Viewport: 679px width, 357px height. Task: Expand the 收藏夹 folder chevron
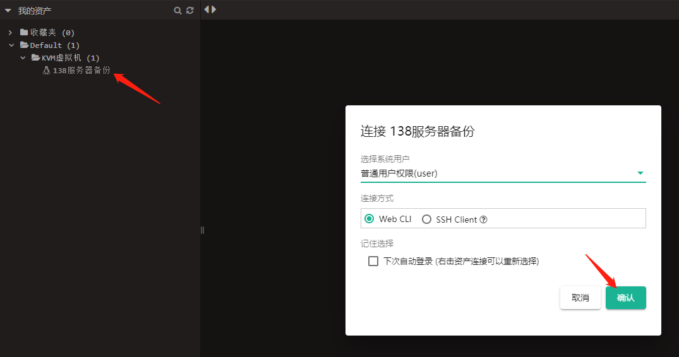click(x=10, y=32)
